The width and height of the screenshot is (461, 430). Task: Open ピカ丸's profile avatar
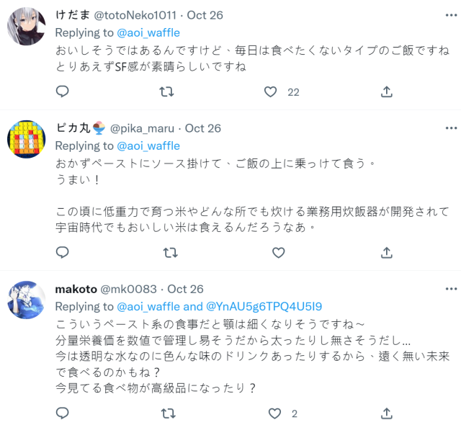coord(27,140)
